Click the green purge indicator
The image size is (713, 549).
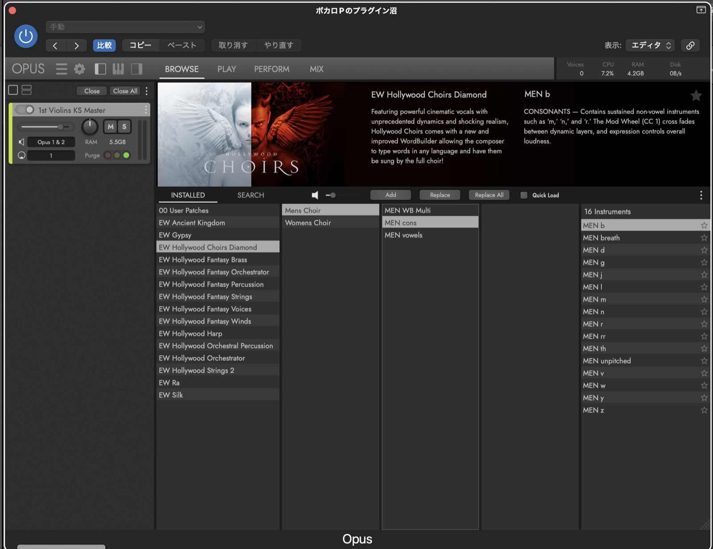click(x=127, y=155)
